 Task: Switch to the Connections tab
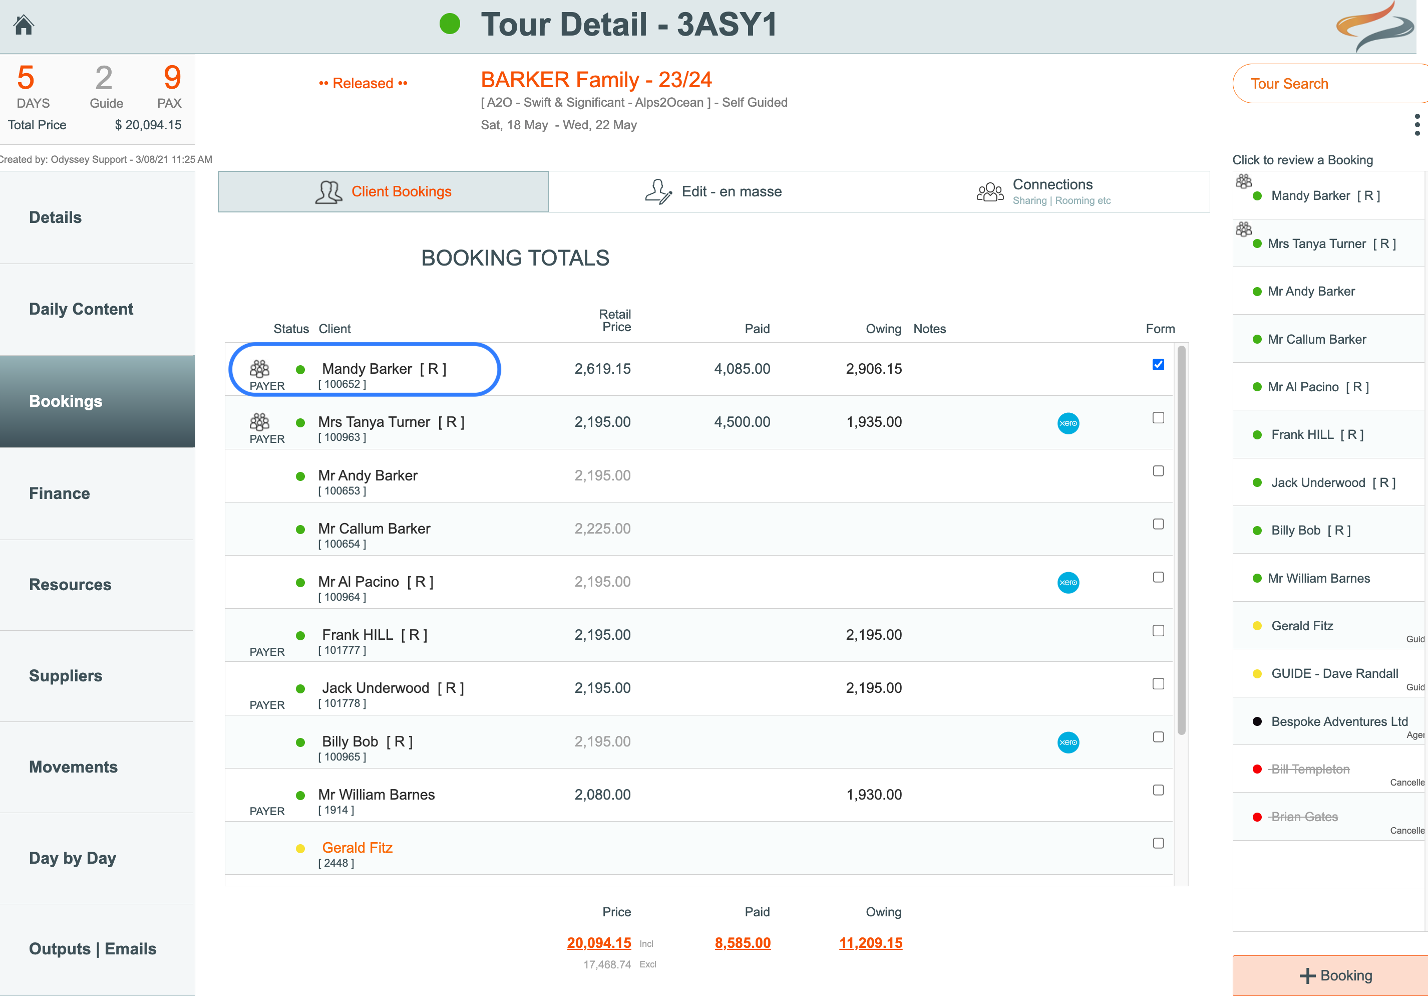pos(1044,192)
